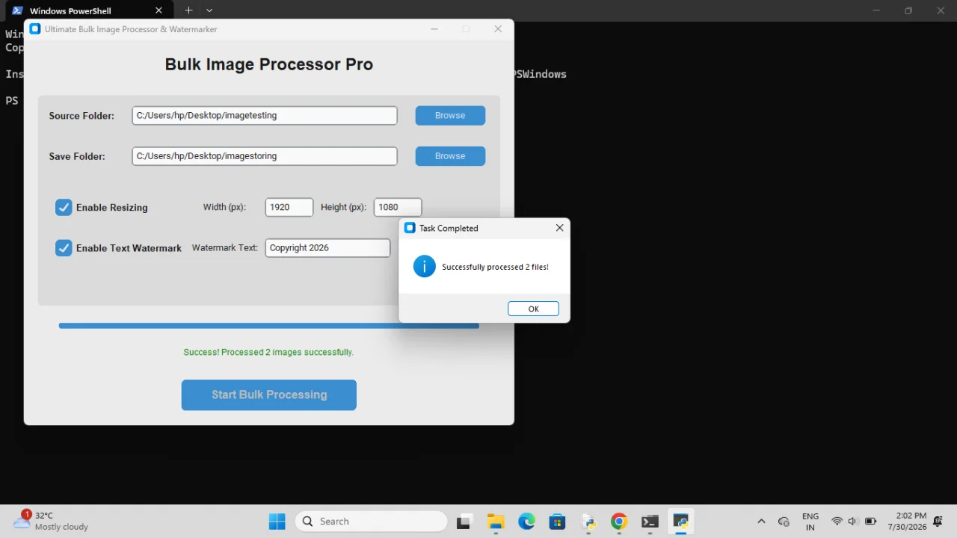Screen dimensions: 957x538
Task: Click the Height (px) field
Action: [x=398, y=207]
